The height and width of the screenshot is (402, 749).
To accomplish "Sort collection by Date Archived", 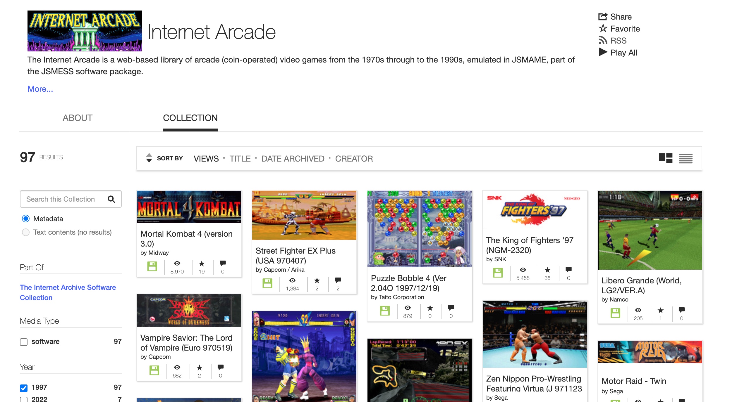I will (x=293, y=159).
